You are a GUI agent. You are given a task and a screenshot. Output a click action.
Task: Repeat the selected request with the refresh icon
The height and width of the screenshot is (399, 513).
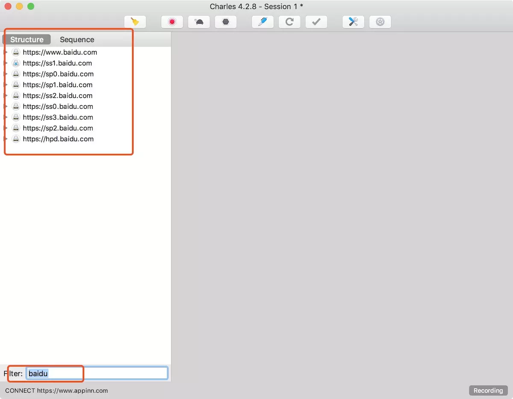289,22
